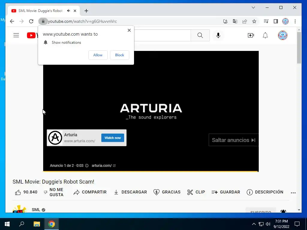Viewport: 307px width, 230px height.
Task: Close the SML Movie tab
Action: (75, 11)
